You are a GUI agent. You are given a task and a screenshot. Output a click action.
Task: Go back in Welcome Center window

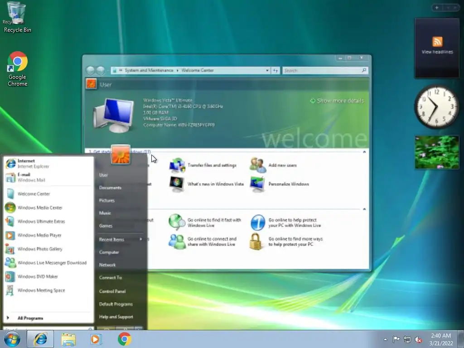[91, 70]
